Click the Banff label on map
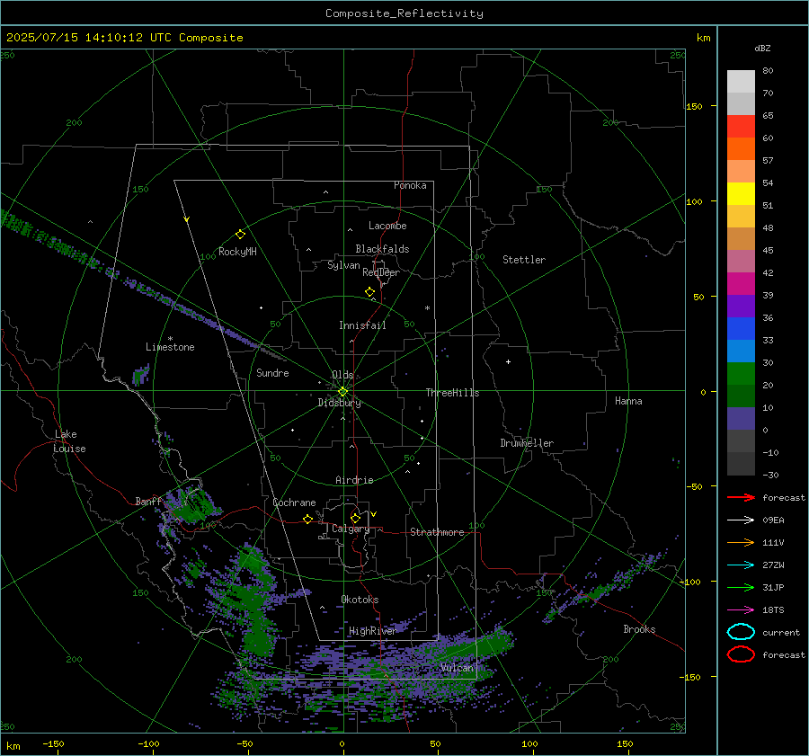The width and height of the screenshot is (809, 756). point(148,501)
